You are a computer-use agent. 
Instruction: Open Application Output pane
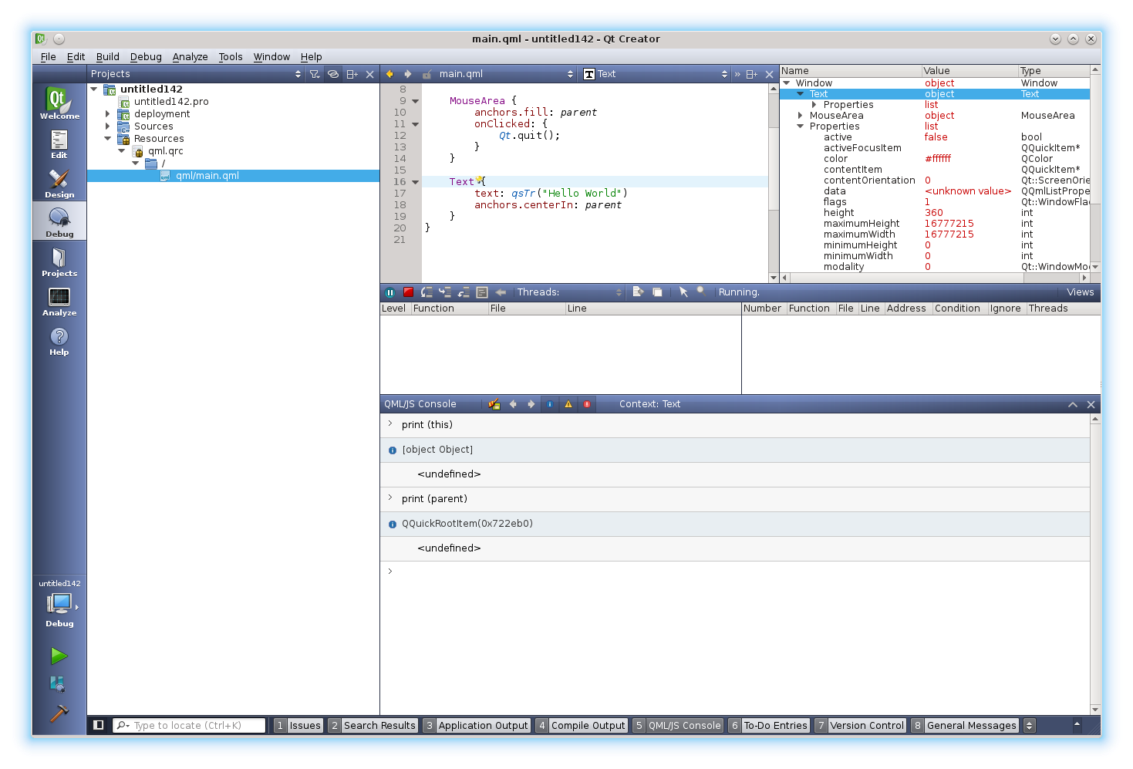pos(477,725)
